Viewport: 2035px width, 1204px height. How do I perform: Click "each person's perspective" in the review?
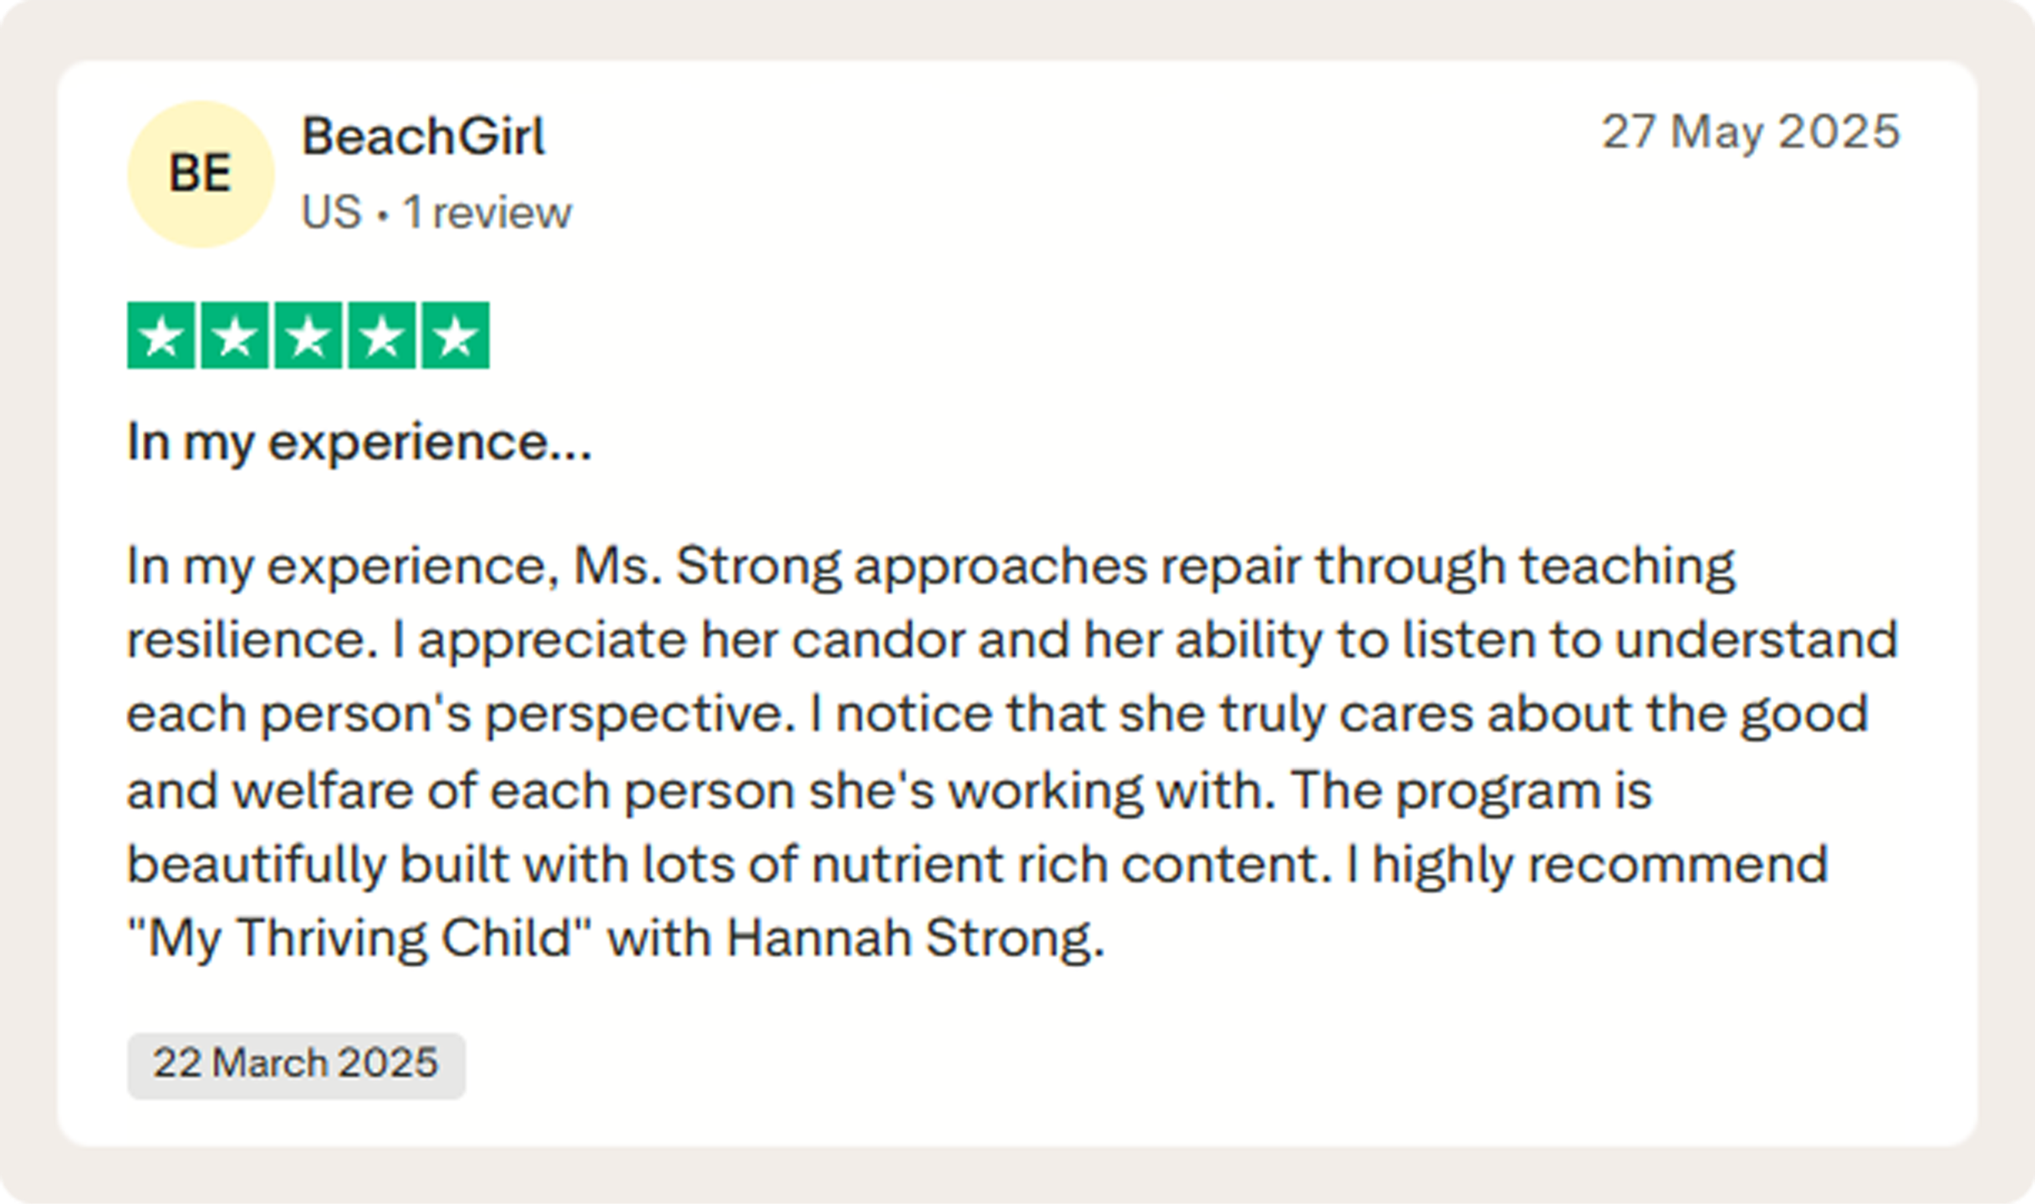tap(461, 714)
